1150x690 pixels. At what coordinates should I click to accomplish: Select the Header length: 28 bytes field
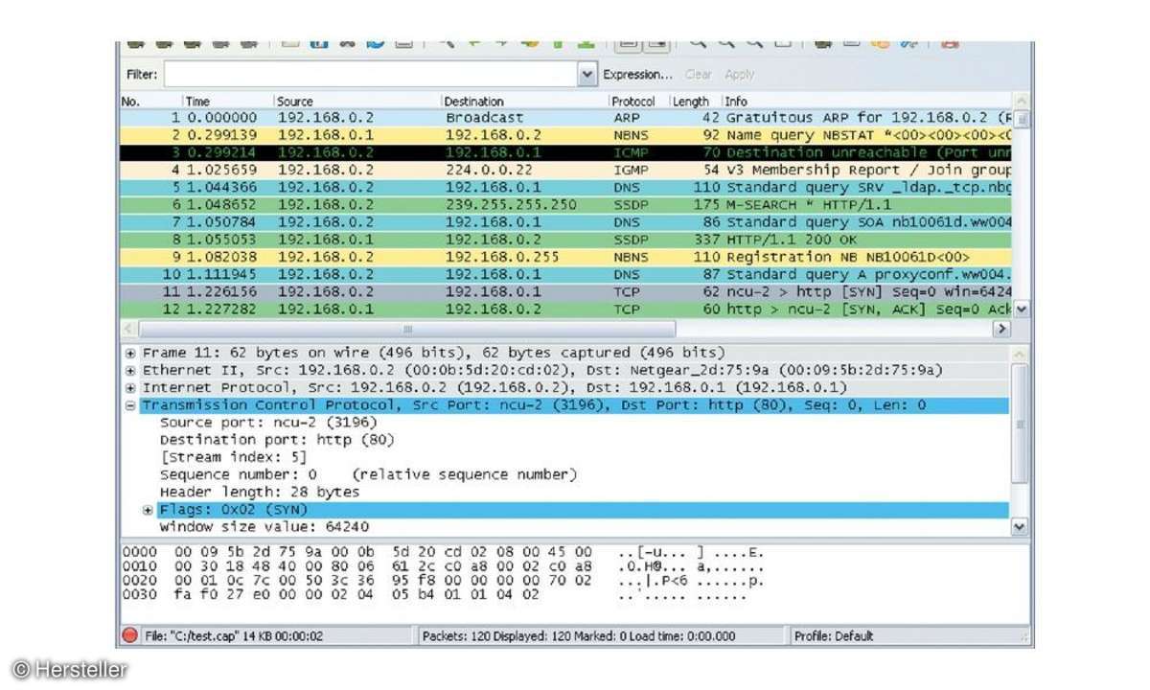point(260,492)
